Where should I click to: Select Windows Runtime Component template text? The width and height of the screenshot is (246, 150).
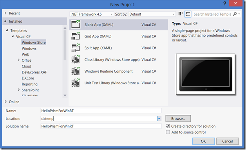[x=109, y=71]
